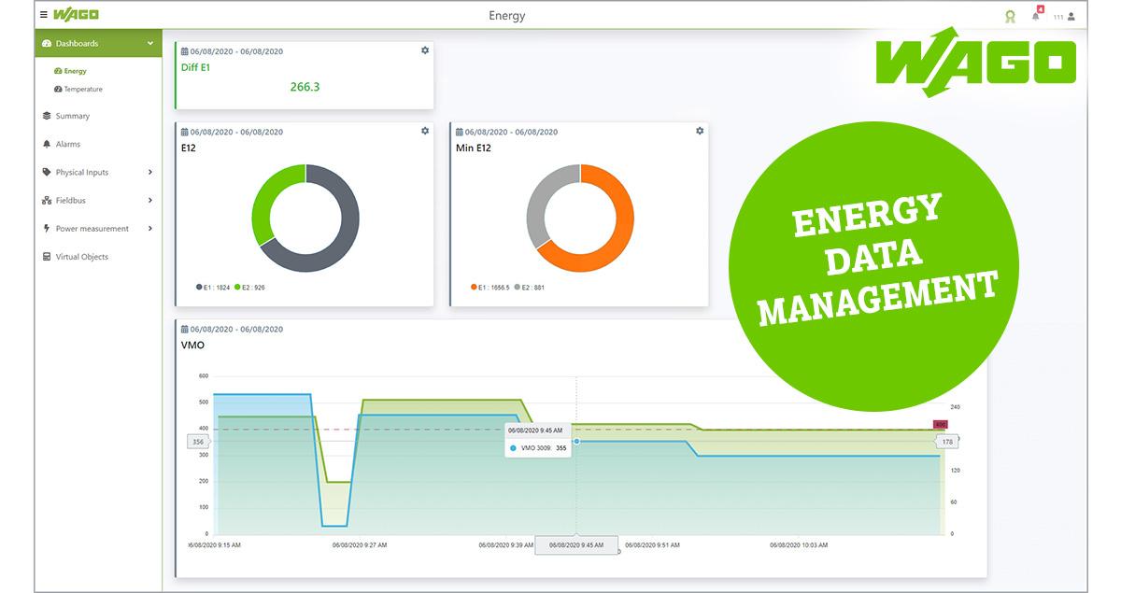Open settings gear on E12 widget
1121x593 pixels.
coord(425,131)
